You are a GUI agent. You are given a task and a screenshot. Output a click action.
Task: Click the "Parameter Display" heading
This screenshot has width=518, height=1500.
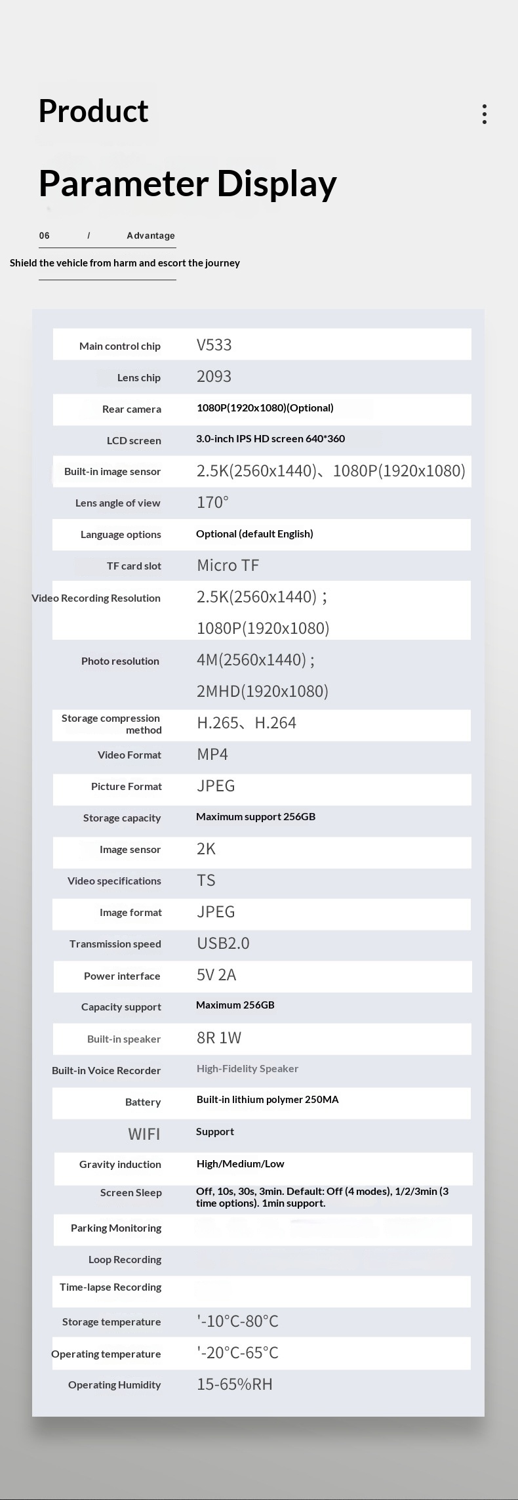tap(188, 184)
